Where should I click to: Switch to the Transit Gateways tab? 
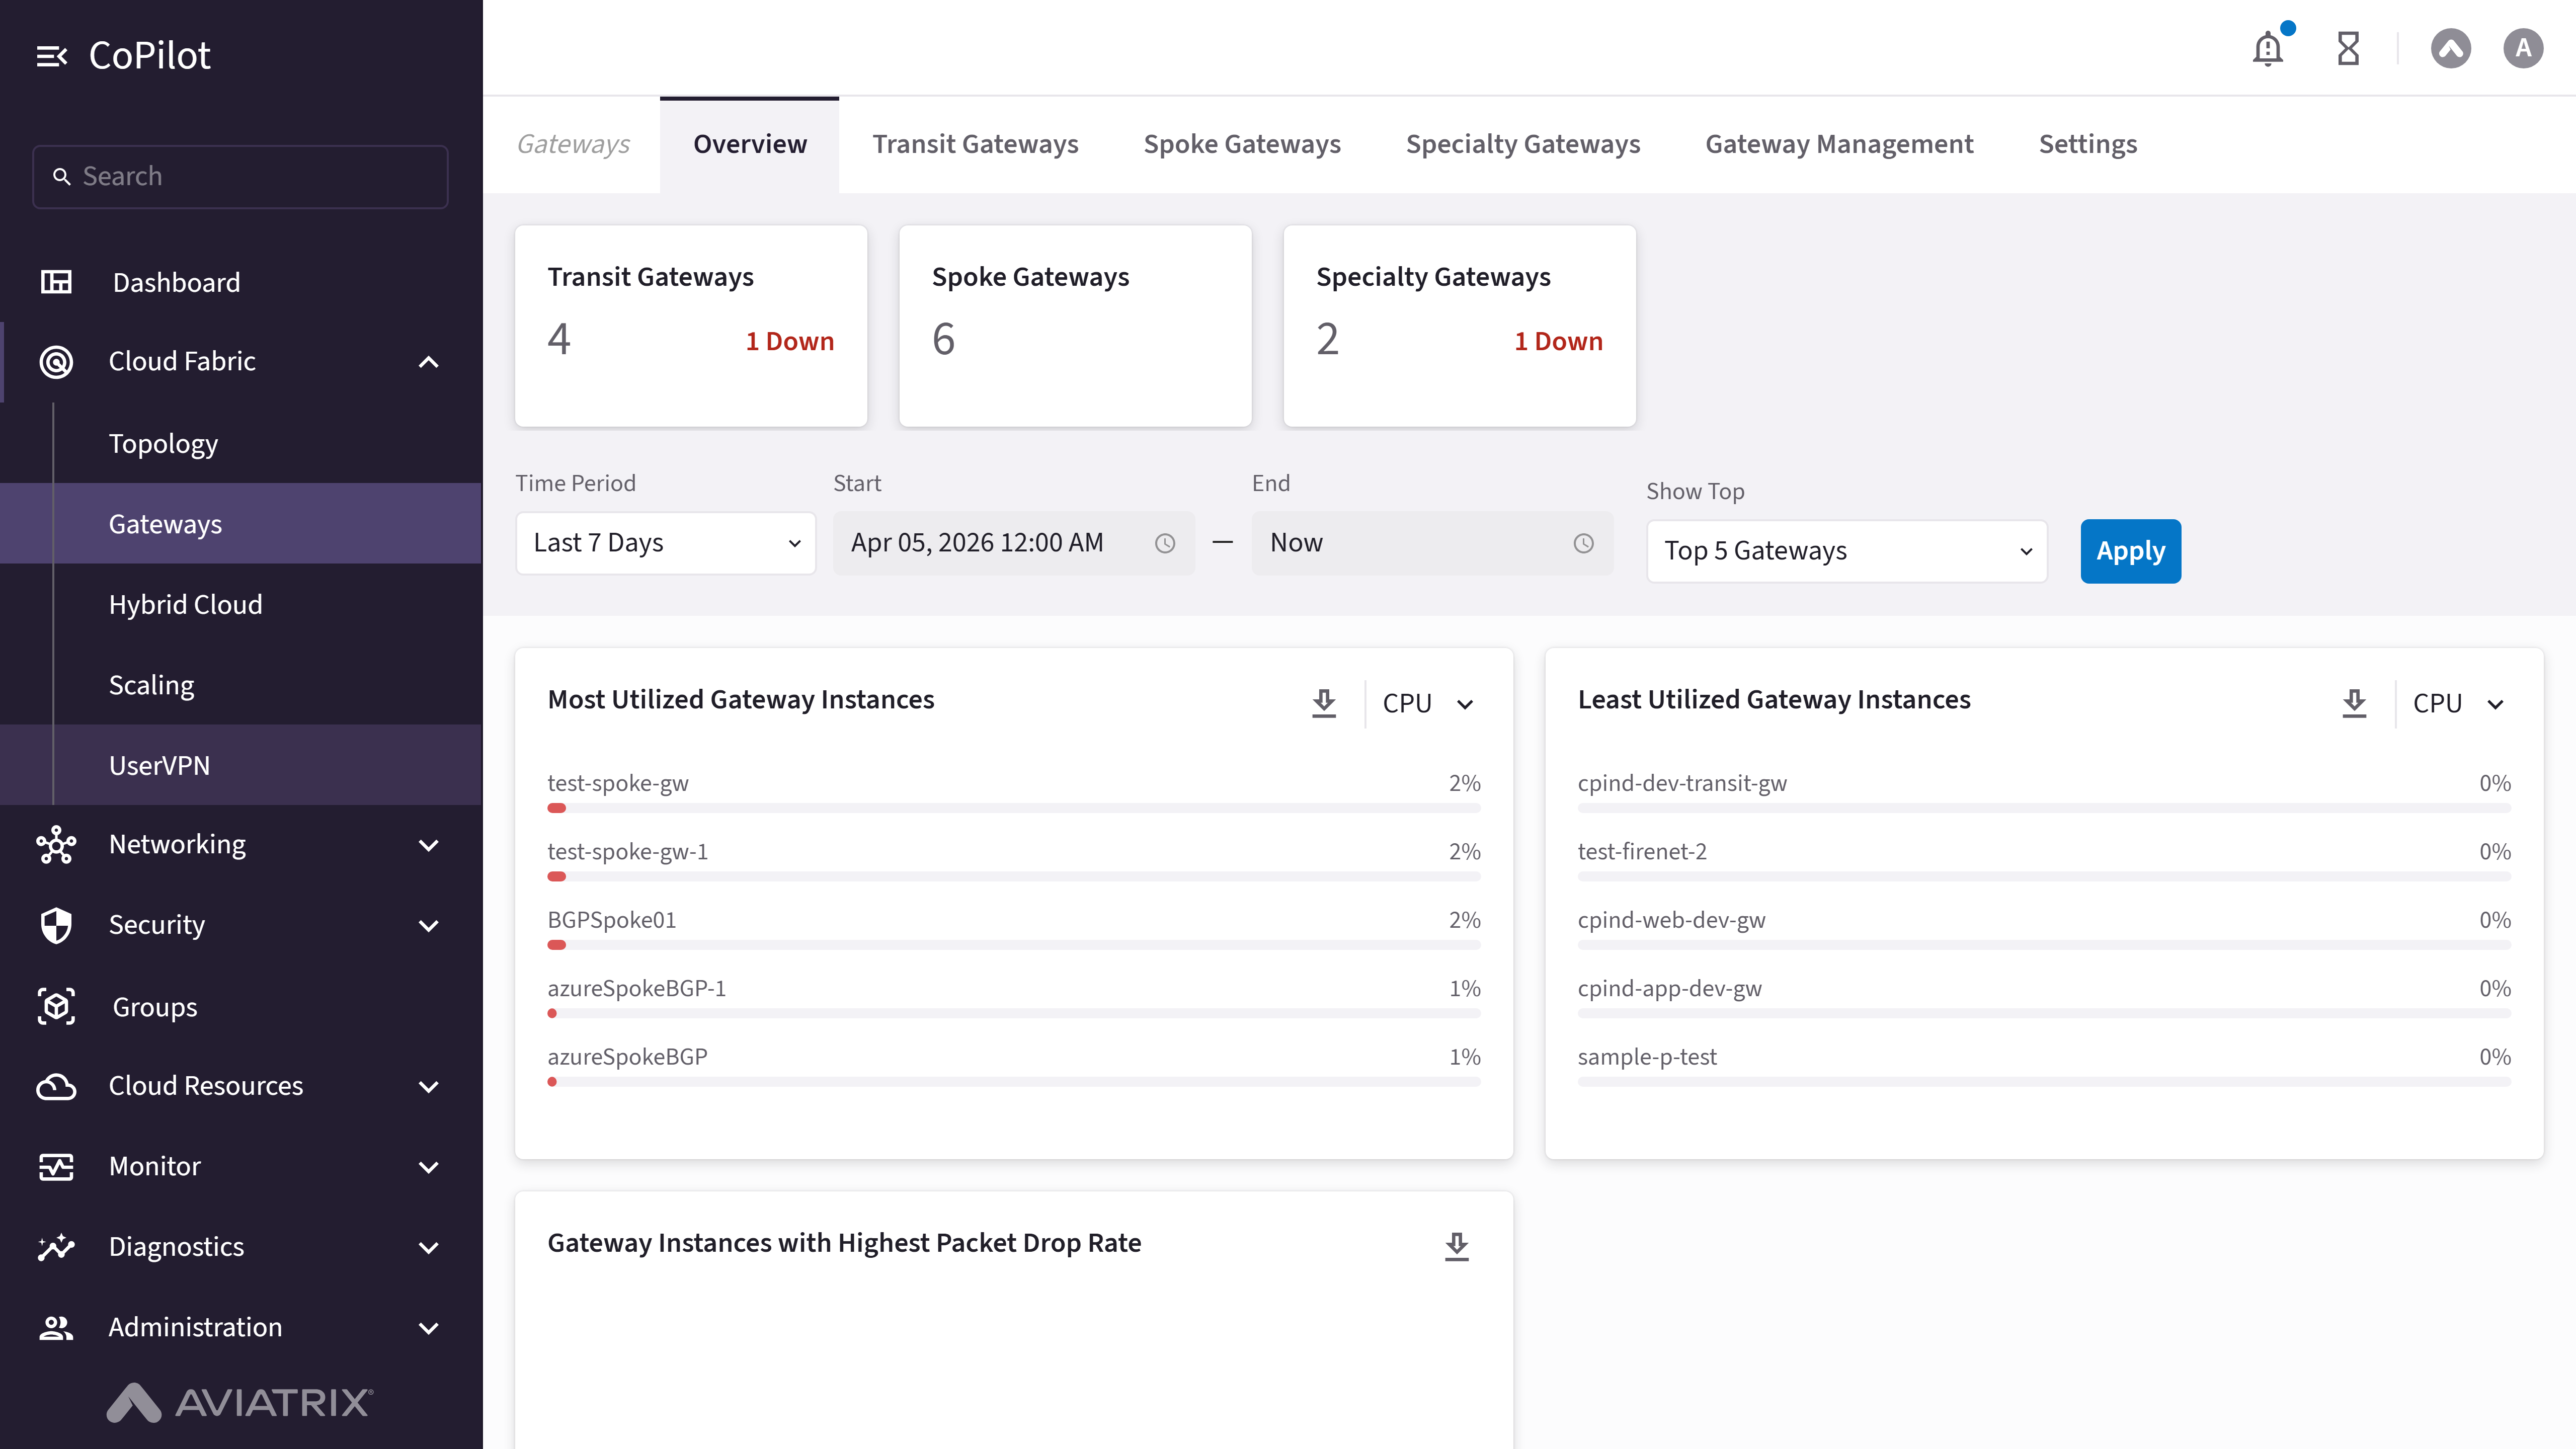975,144
